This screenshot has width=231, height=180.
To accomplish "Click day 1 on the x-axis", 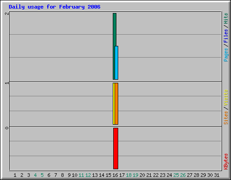I will (15, 175).
